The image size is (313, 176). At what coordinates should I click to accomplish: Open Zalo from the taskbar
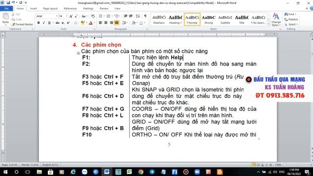(85, 172)
